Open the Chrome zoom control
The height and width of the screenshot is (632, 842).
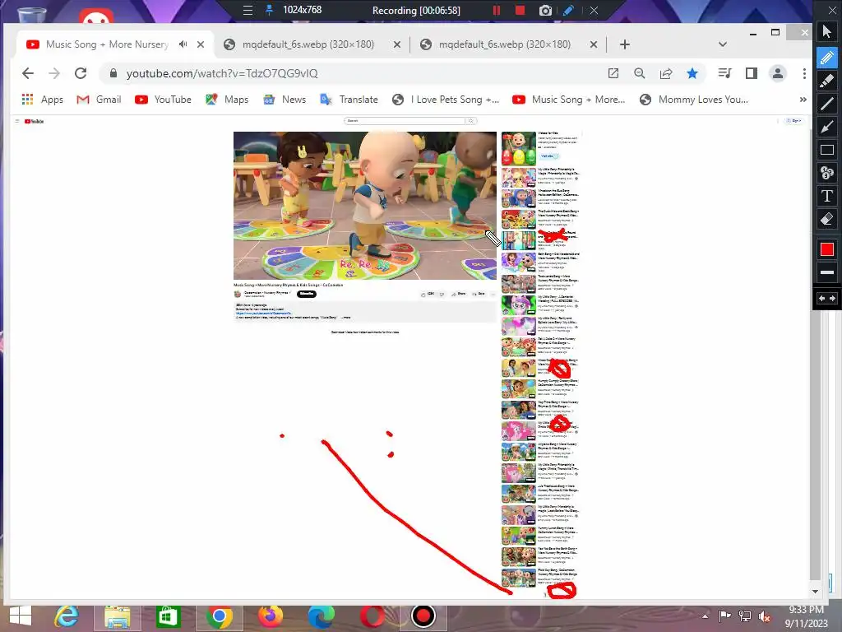pyautogui.click(x=639, y=73)
